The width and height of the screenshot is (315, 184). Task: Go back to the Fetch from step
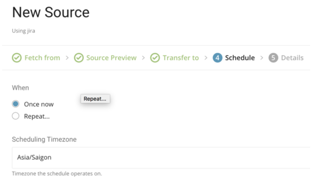(x=42, y=58)
